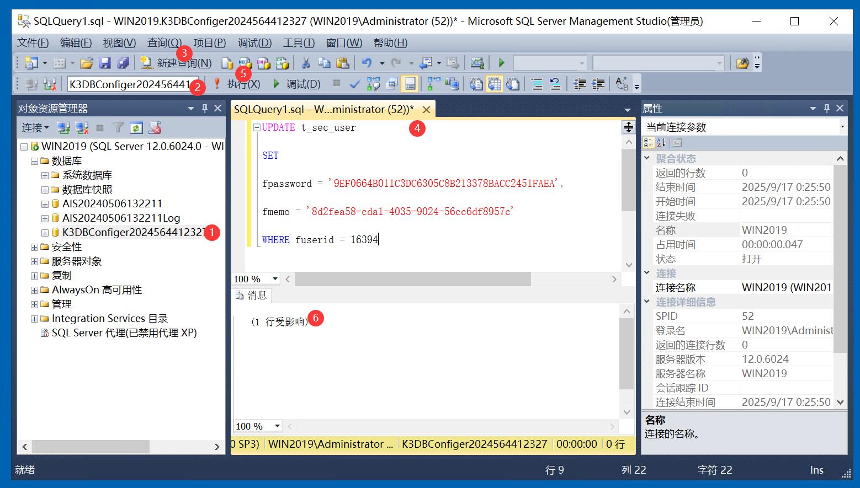Click the Display Estimated Execution Plan icon
The width and height of the screenshot is (860, 488).
(373, 84)
